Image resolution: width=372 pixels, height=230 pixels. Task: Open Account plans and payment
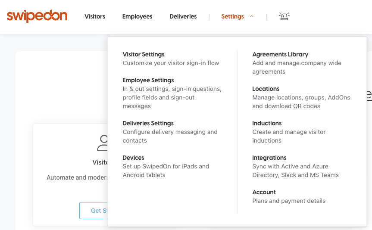pyautogui.click(x=264, y=192)
